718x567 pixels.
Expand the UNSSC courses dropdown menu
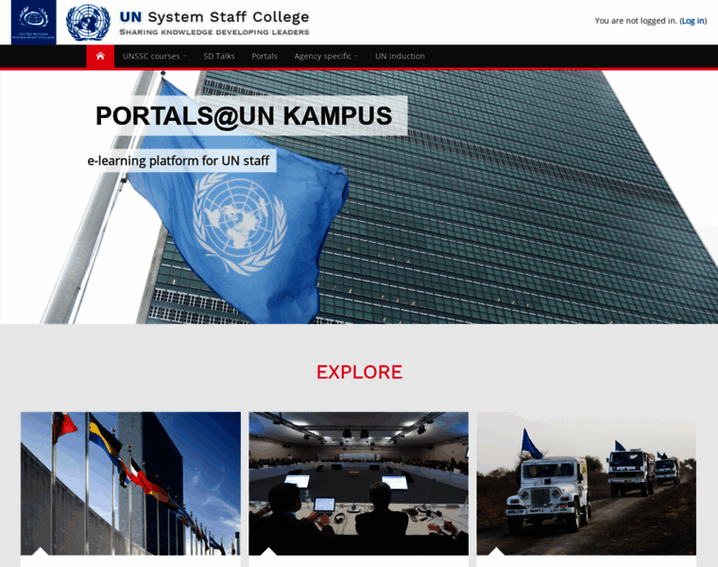click(x=154, y=57)
